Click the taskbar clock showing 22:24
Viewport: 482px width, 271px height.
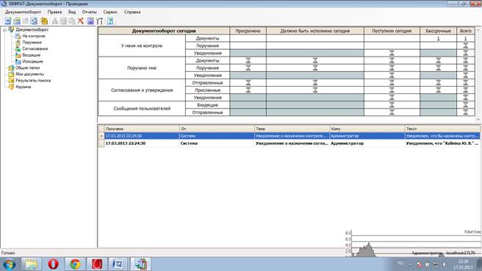click(x=463, y=264)
